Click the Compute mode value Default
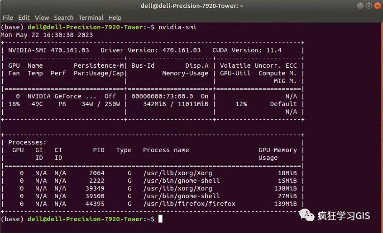This screenshot has width=383, height=233. [283, 104]
